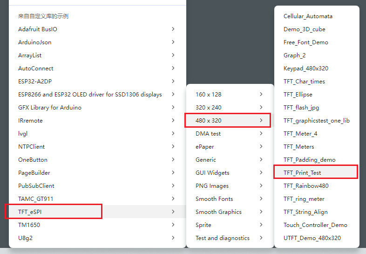Select the NTPClient library entry
Screen dimensions: 366x254
tap(97, 147)
